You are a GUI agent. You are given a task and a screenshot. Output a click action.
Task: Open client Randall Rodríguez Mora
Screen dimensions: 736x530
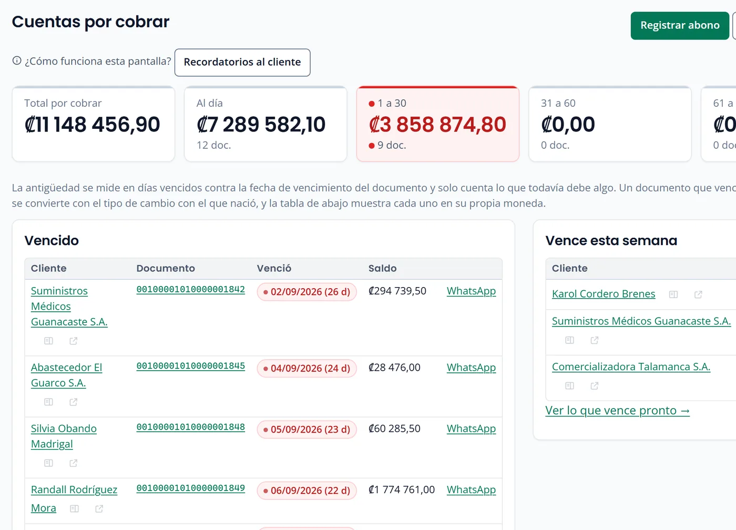point(74,498)
